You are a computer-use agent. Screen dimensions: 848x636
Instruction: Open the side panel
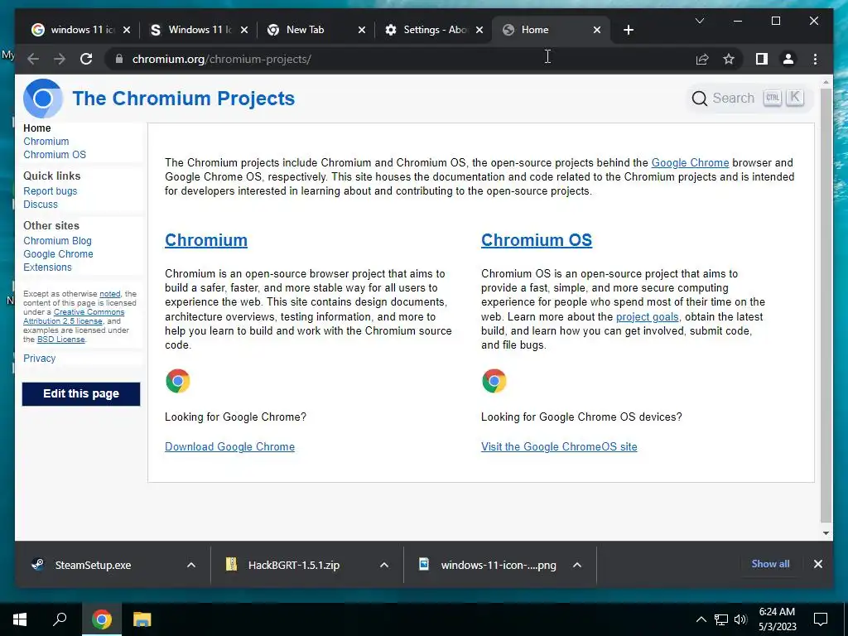tap(762, 59)
